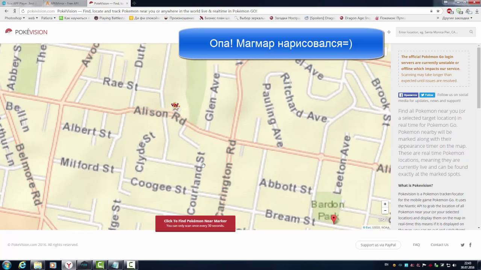Close the PokéVision tab
This screenshot has width=481, height=270.
(127, 3)
